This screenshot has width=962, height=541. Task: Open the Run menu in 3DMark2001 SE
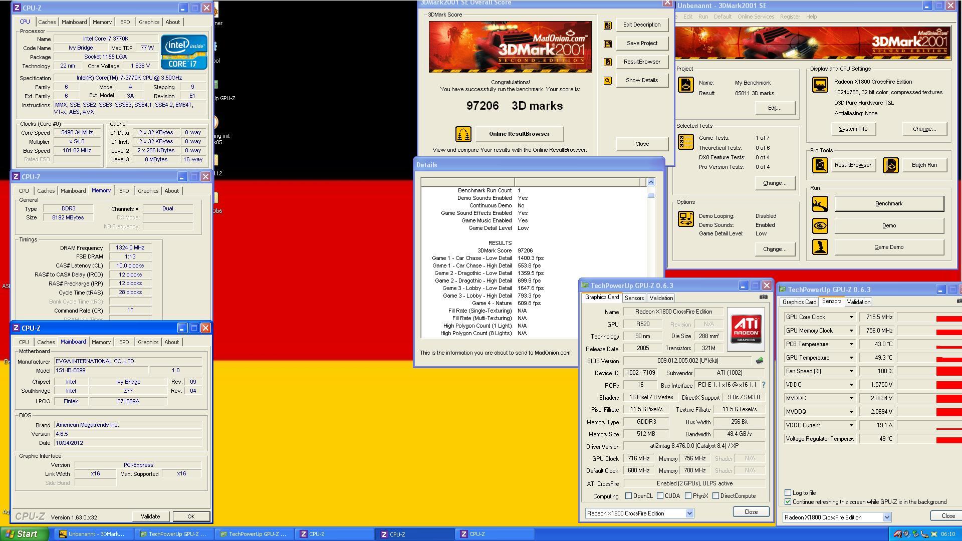(x=703, y=17)
